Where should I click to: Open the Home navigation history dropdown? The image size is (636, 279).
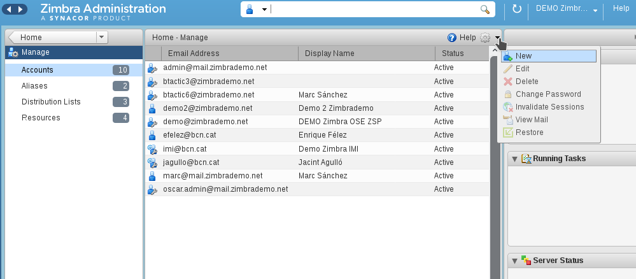pyautogui.click(x=102, y=38)
